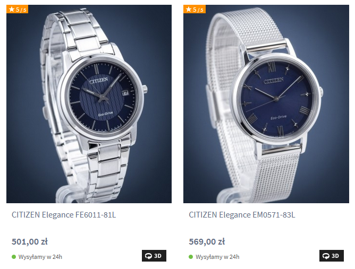The image size is (355, 269).
Task: Open CITIZEN Elegance FE6011-81L product link
Action: coord(64,215)
